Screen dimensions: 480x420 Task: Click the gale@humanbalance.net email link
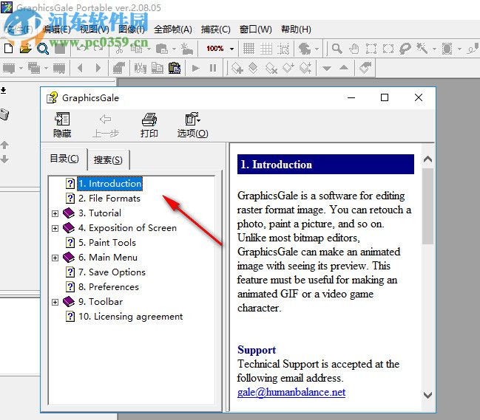(291, 392)
